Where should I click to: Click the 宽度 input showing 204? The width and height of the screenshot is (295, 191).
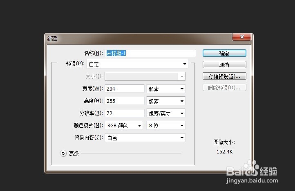coord(124,89)
